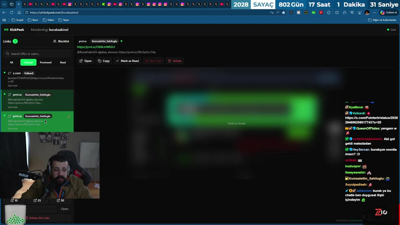Close the current browser tab
The height and width of the screenshot is (225, 400).
click(x=19, y=4)
